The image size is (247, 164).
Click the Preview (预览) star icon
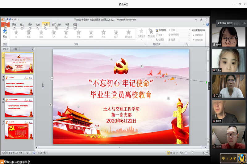[5, 31]
